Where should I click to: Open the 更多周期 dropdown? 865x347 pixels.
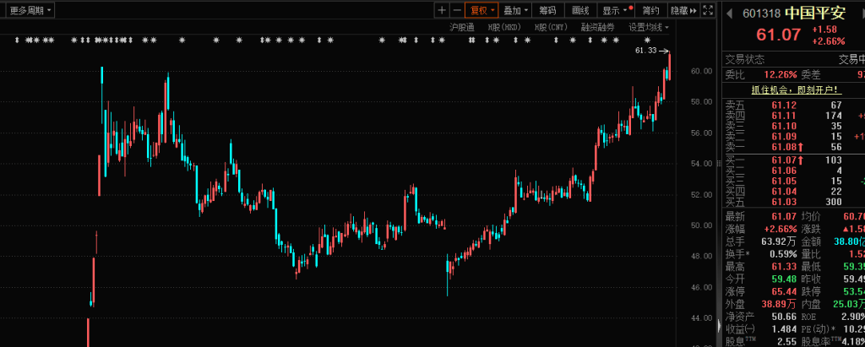pyautogui.click(x=31, y=10)
